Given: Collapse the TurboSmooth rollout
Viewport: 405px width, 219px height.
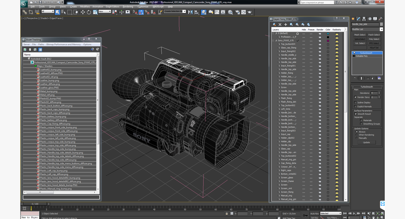Looking at the screenshot, I should point(367,87).
